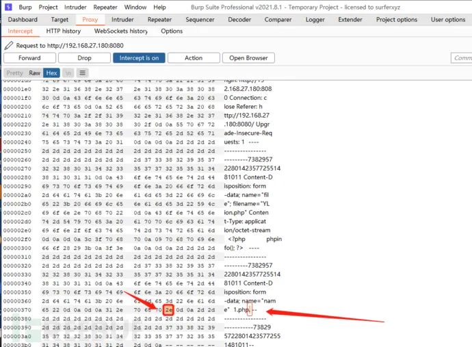This screenshot has width=472, height=347.
Task: Click ASCII text 't-Type: applicat'
Action: click(x=245, y=221)
